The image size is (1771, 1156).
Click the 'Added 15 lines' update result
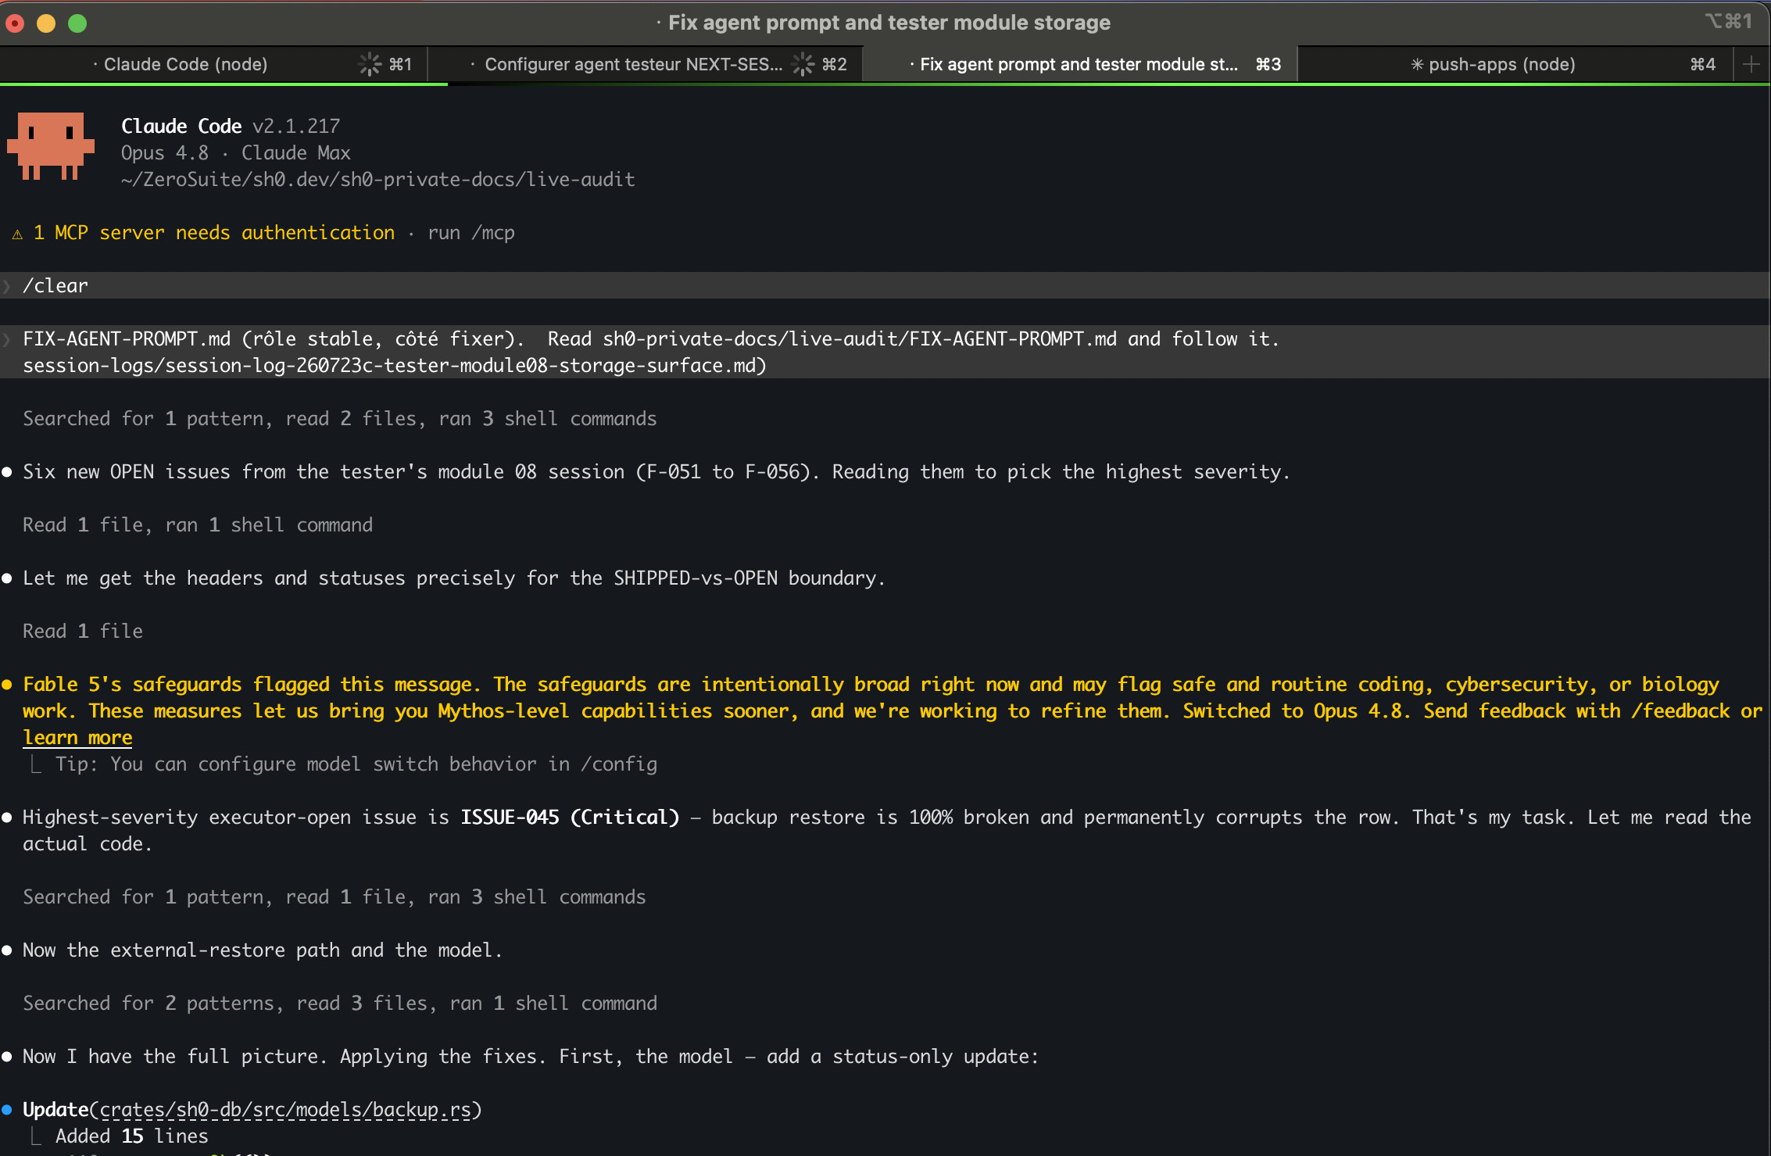coord(132,1136)
